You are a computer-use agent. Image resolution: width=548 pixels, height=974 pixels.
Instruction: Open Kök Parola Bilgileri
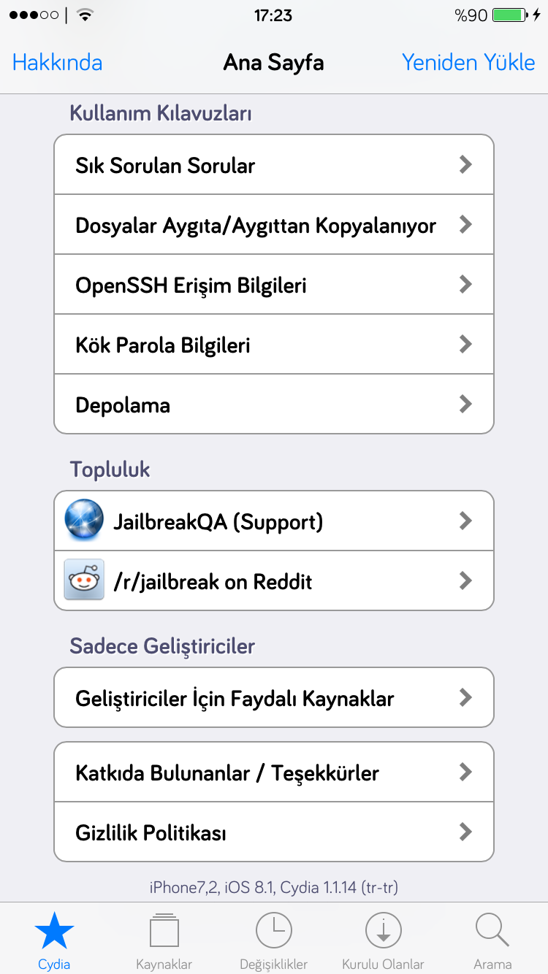[274, 345]
